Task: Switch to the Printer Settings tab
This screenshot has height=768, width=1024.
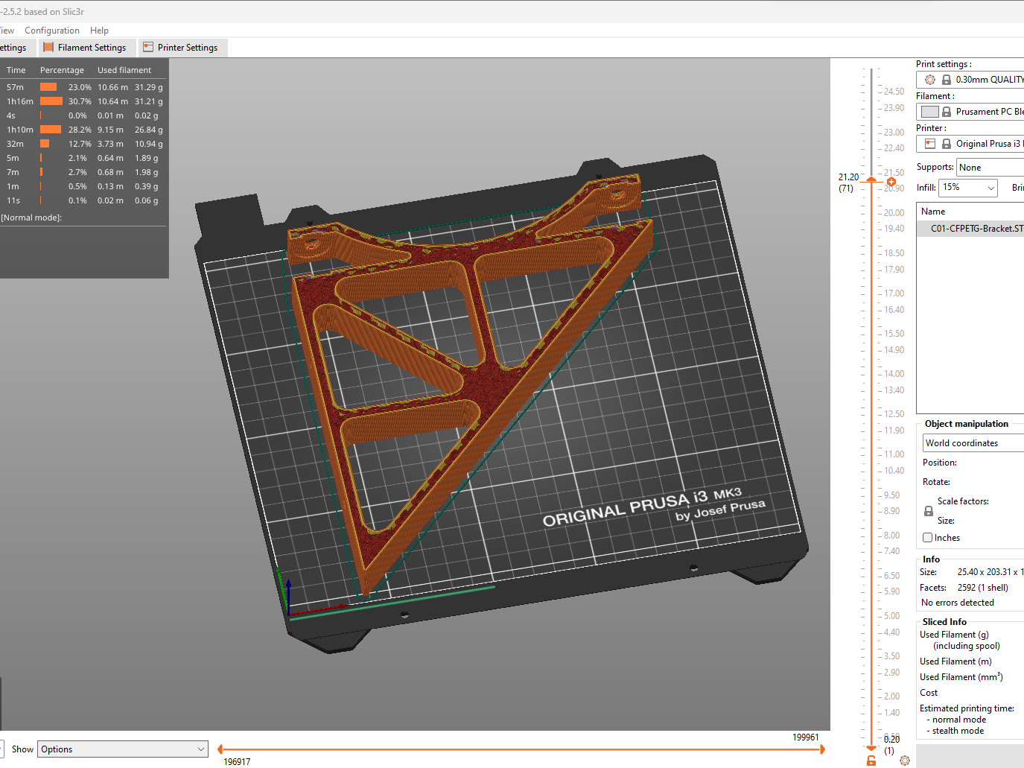Action: [x=180, y=48]
